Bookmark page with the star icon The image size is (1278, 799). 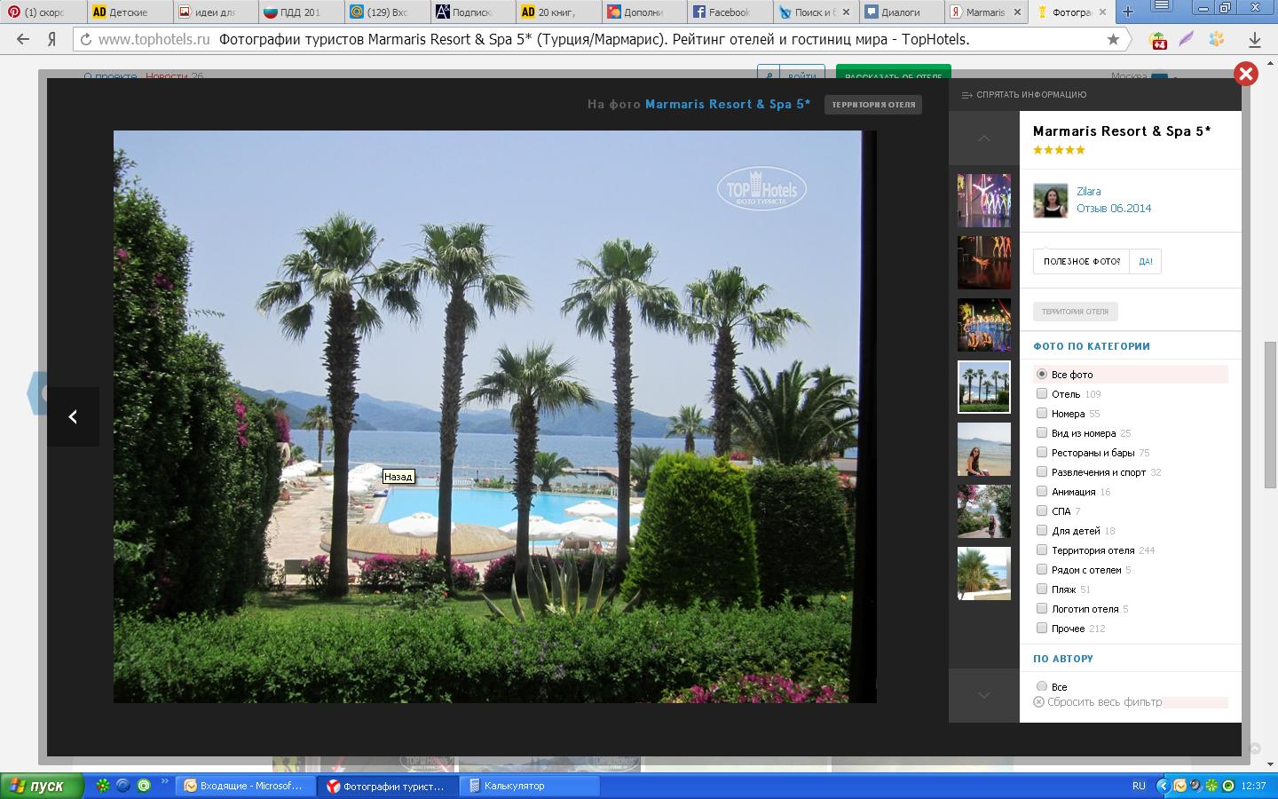tap(1113, 40)
